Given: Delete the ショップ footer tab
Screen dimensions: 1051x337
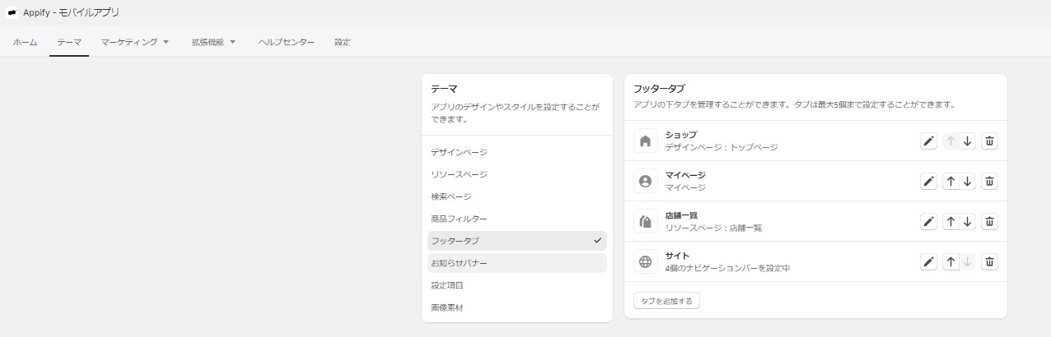Looking at the screenshot, I should 990,141.
